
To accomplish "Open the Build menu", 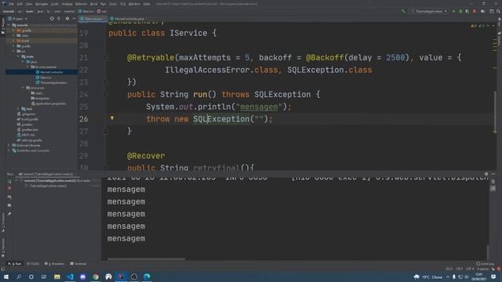I will click(x=94, y=4).
